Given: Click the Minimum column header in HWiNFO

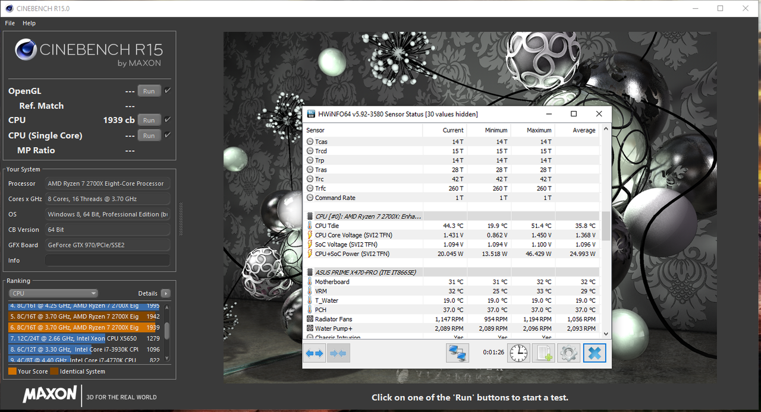Looking at the screenshot, I should (489, 130).
